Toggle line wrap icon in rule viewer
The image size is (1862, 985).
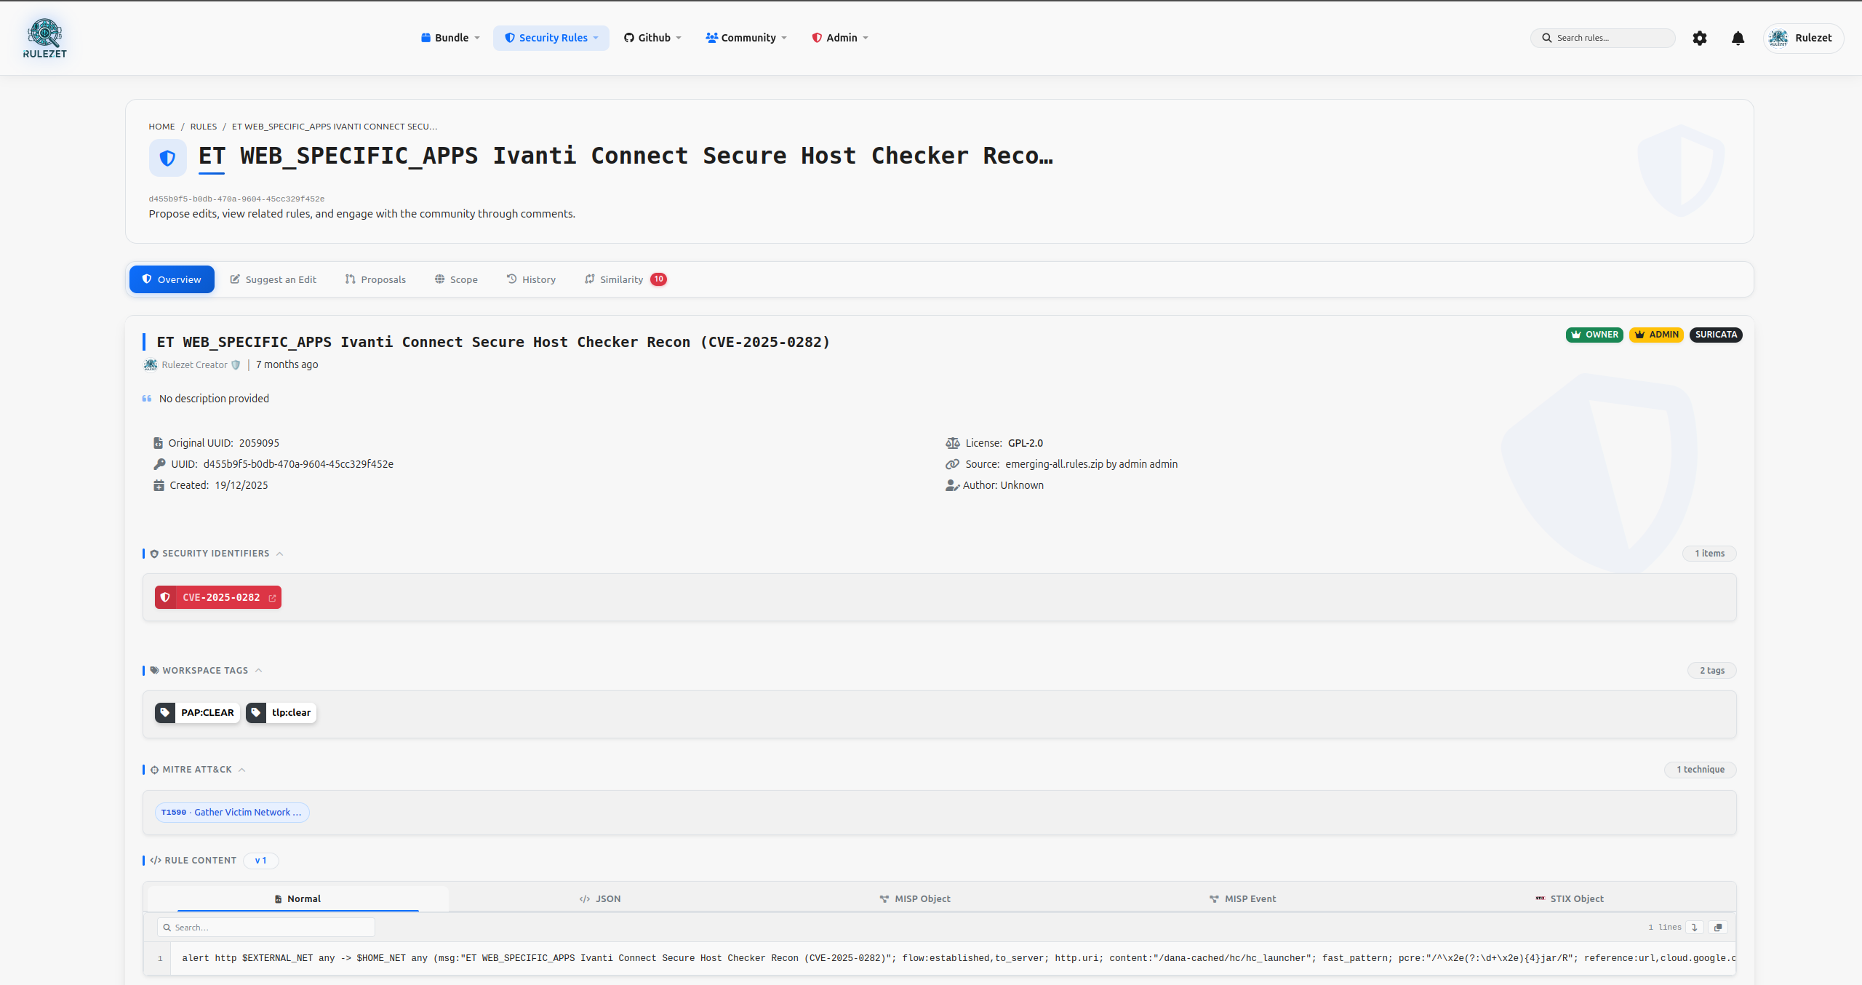(x=1694, y=928)
